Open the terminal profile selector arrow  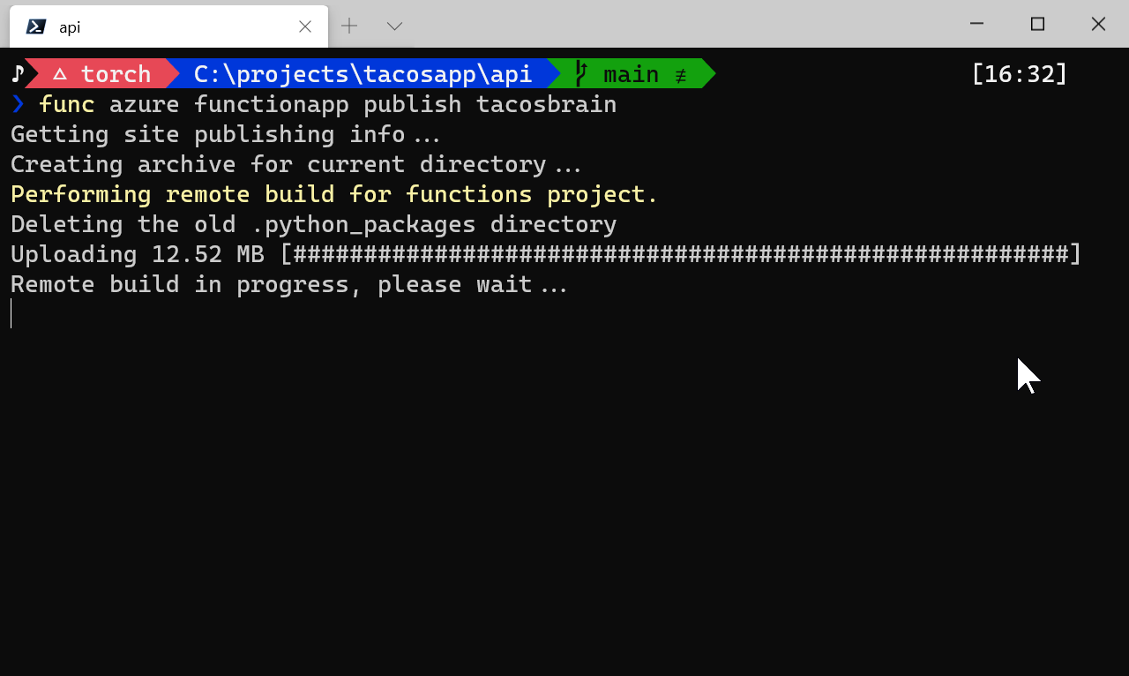click(394, 26)
